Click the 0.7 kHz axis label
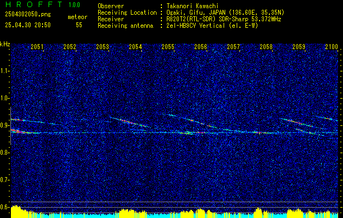This screenshot has height=218, width=343. click(5, 180)
